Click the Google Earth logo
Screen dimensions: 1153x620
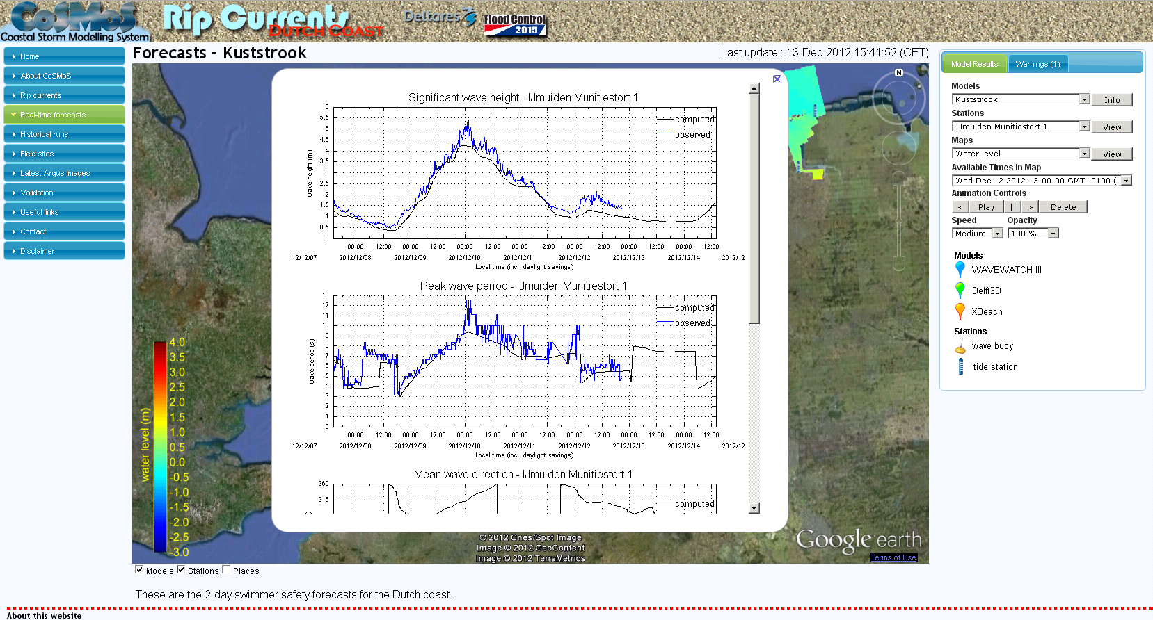859,539
